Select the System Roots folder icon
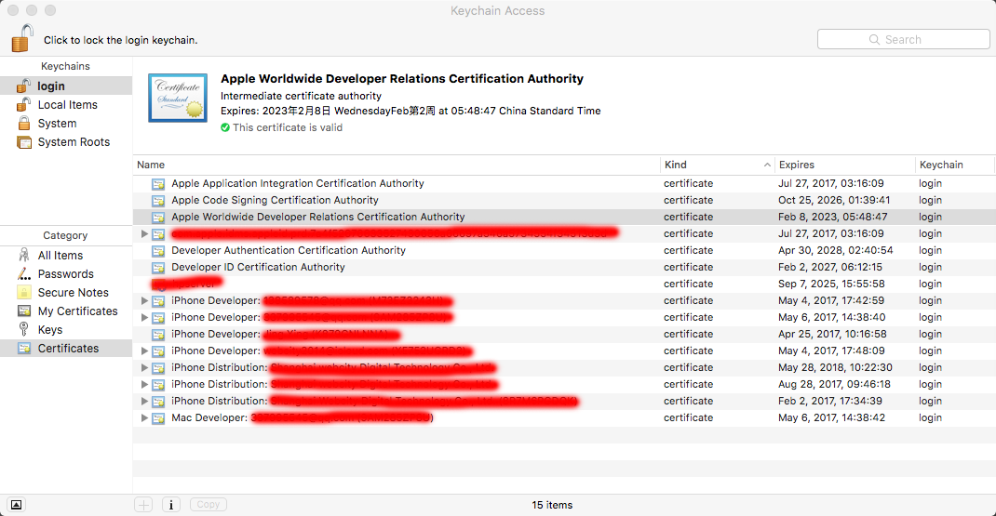 click(24, 142)
